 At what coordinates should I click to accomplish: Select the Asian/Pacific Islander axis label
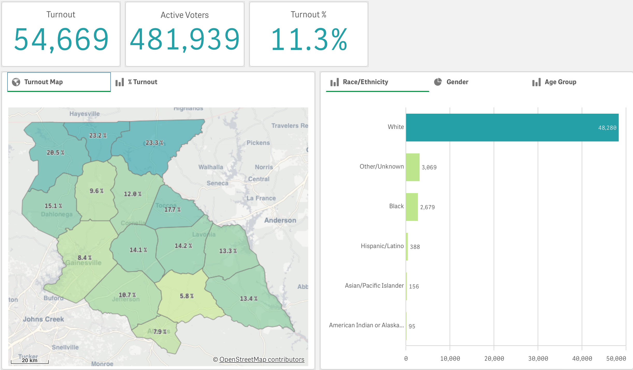(x=374, y=286)
